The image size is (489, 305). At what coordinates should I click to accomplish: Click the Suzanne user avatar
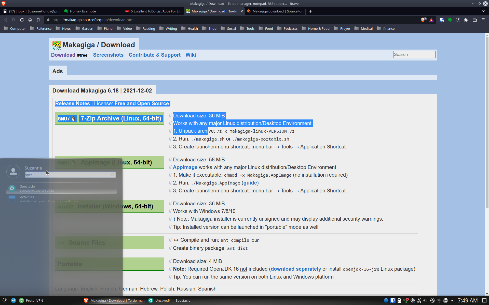tap(13, 172)
